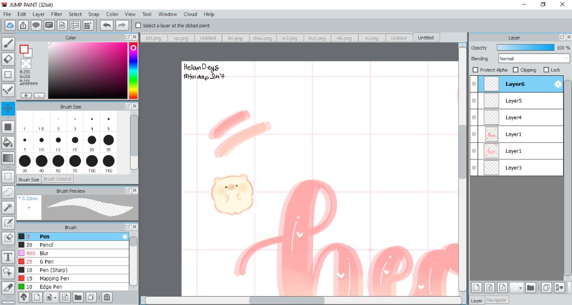Enable layer Lock checkbox
Image resolution: width=572 pixels, height=305 pixels.
(546, 70)
